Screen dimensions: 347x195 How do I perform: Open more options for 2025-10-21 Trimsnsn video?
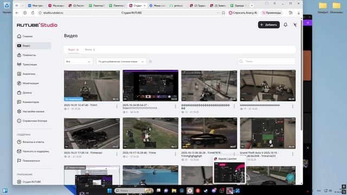(x=117, y=154)
